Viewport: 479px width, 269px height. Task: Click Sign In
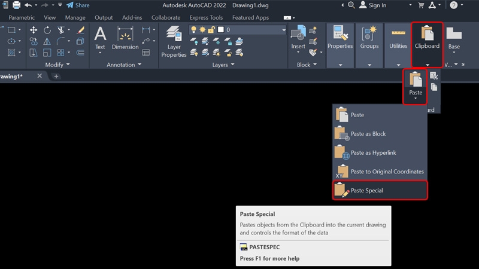tap(372, 5)
